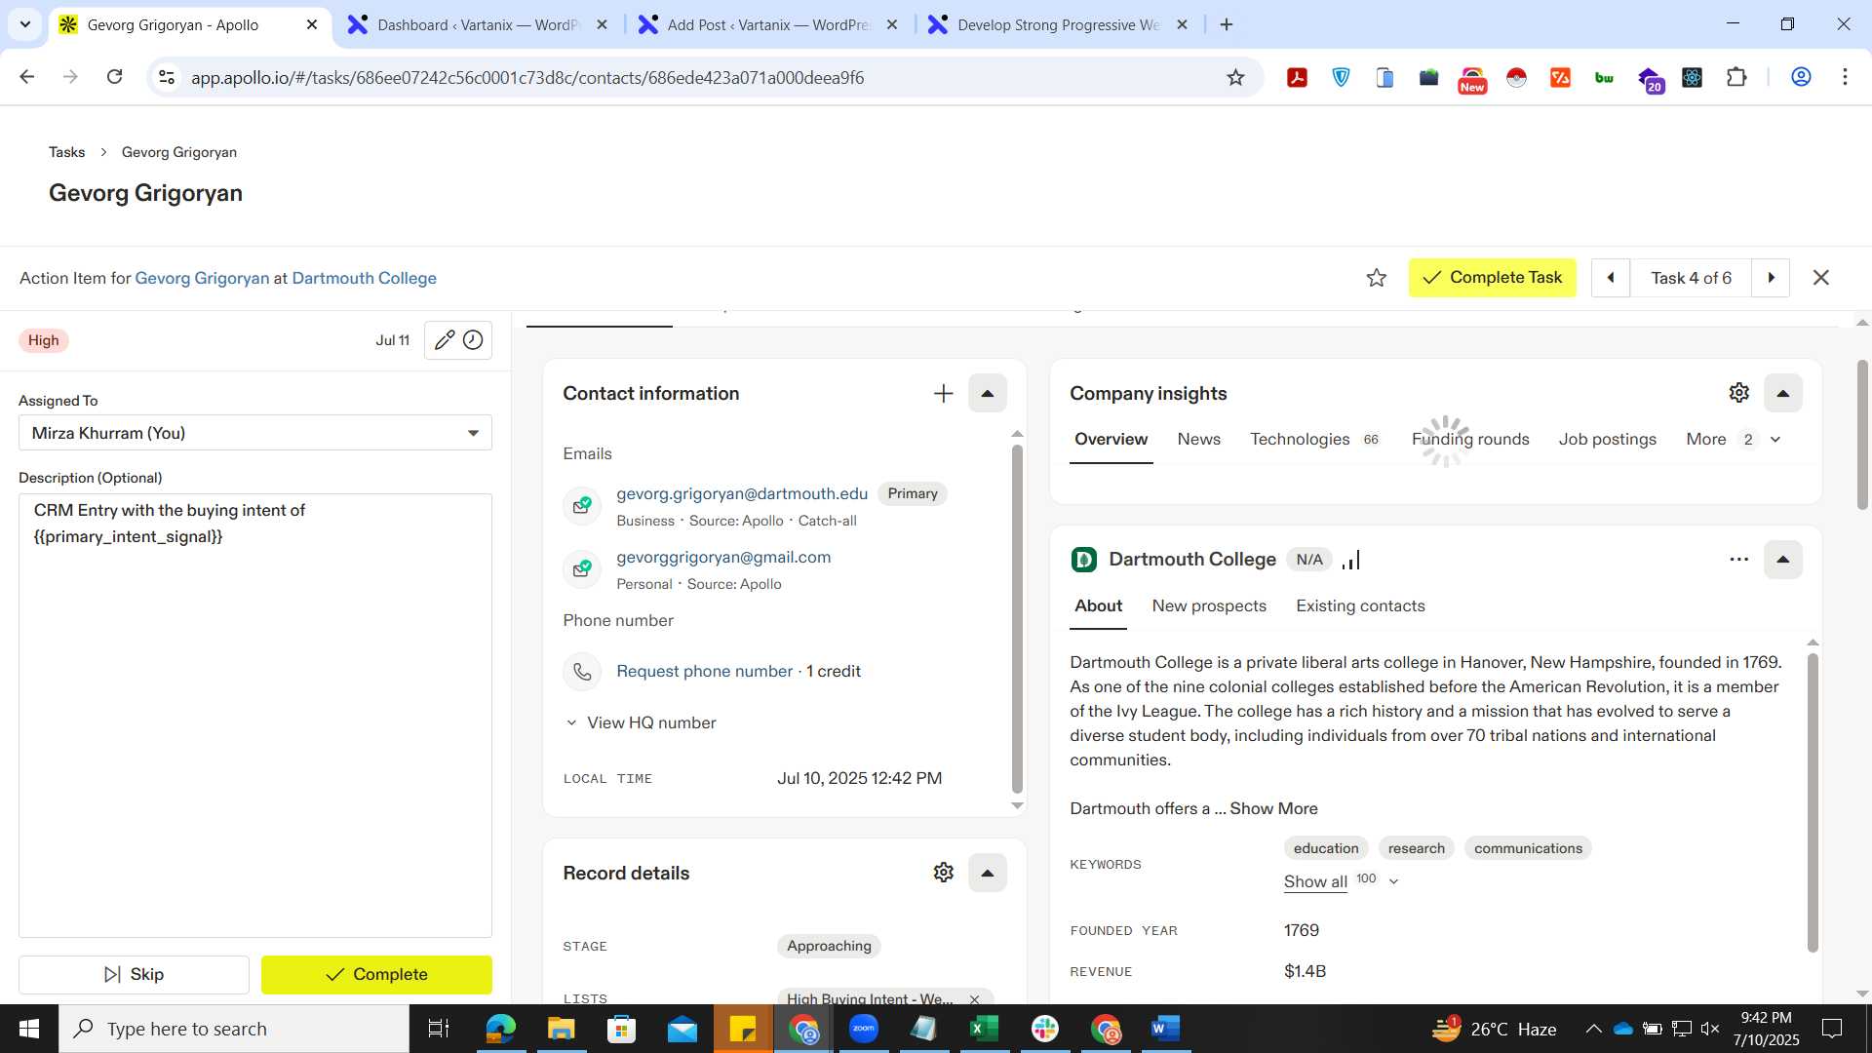This screenshot has height=1053, width=1872.
Task: Open Excel from the taskbar
Action: tap(984, 1029)
